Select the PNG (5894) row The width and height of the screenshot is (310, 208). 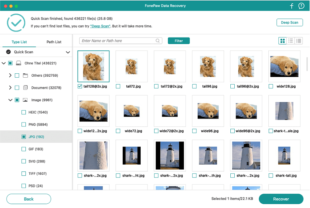(x=36, y=125)
